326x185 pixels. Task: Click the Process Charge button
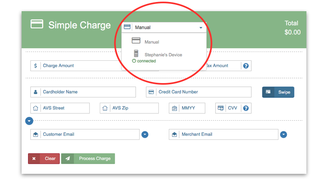(88, 159)
